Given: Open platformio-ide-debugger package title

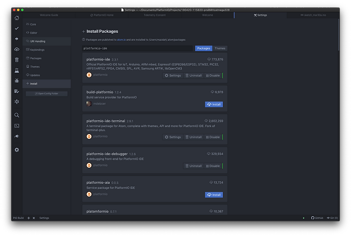Looking at the screenshot, I should coord(107,154).
